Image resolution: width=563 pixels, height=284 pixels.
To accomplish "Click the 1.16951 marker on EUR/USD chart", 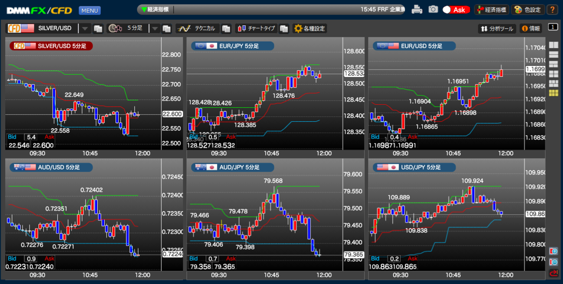I will click(x=458, y=81).
